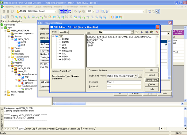Click the Validate button in SQL Editor

click(152, 85)
